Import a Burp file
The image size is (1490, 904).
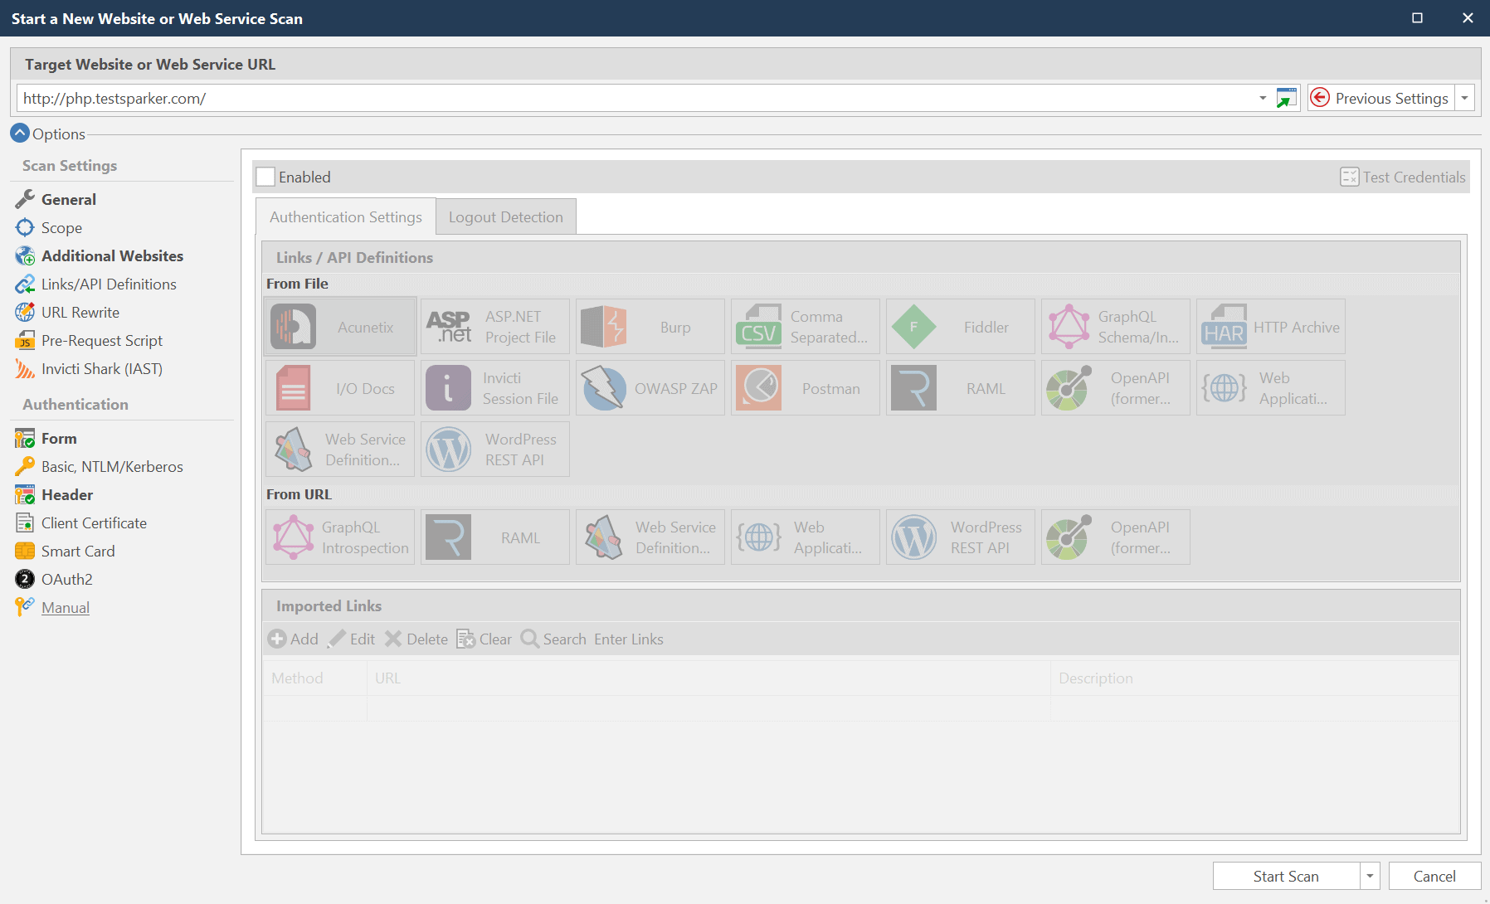point(650,326)
